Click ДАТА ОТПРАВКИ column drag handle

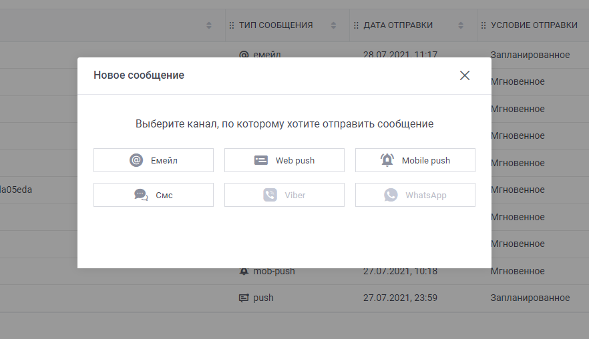point(356,25)
